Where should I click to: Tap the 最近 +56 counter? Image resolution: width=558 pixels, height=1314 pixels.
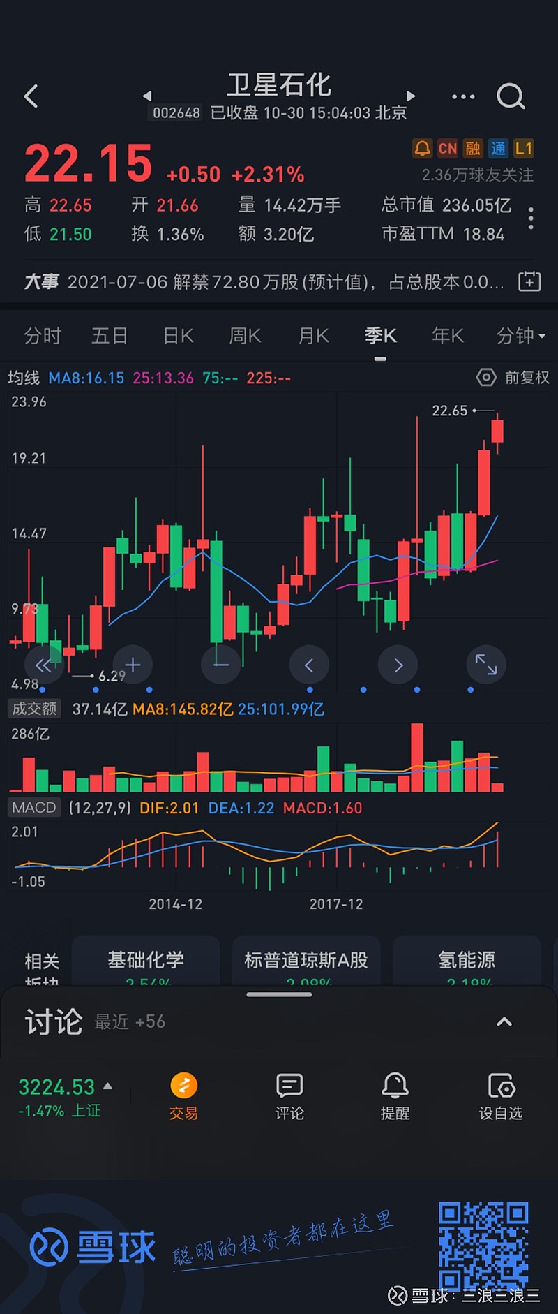(130, 1022)
